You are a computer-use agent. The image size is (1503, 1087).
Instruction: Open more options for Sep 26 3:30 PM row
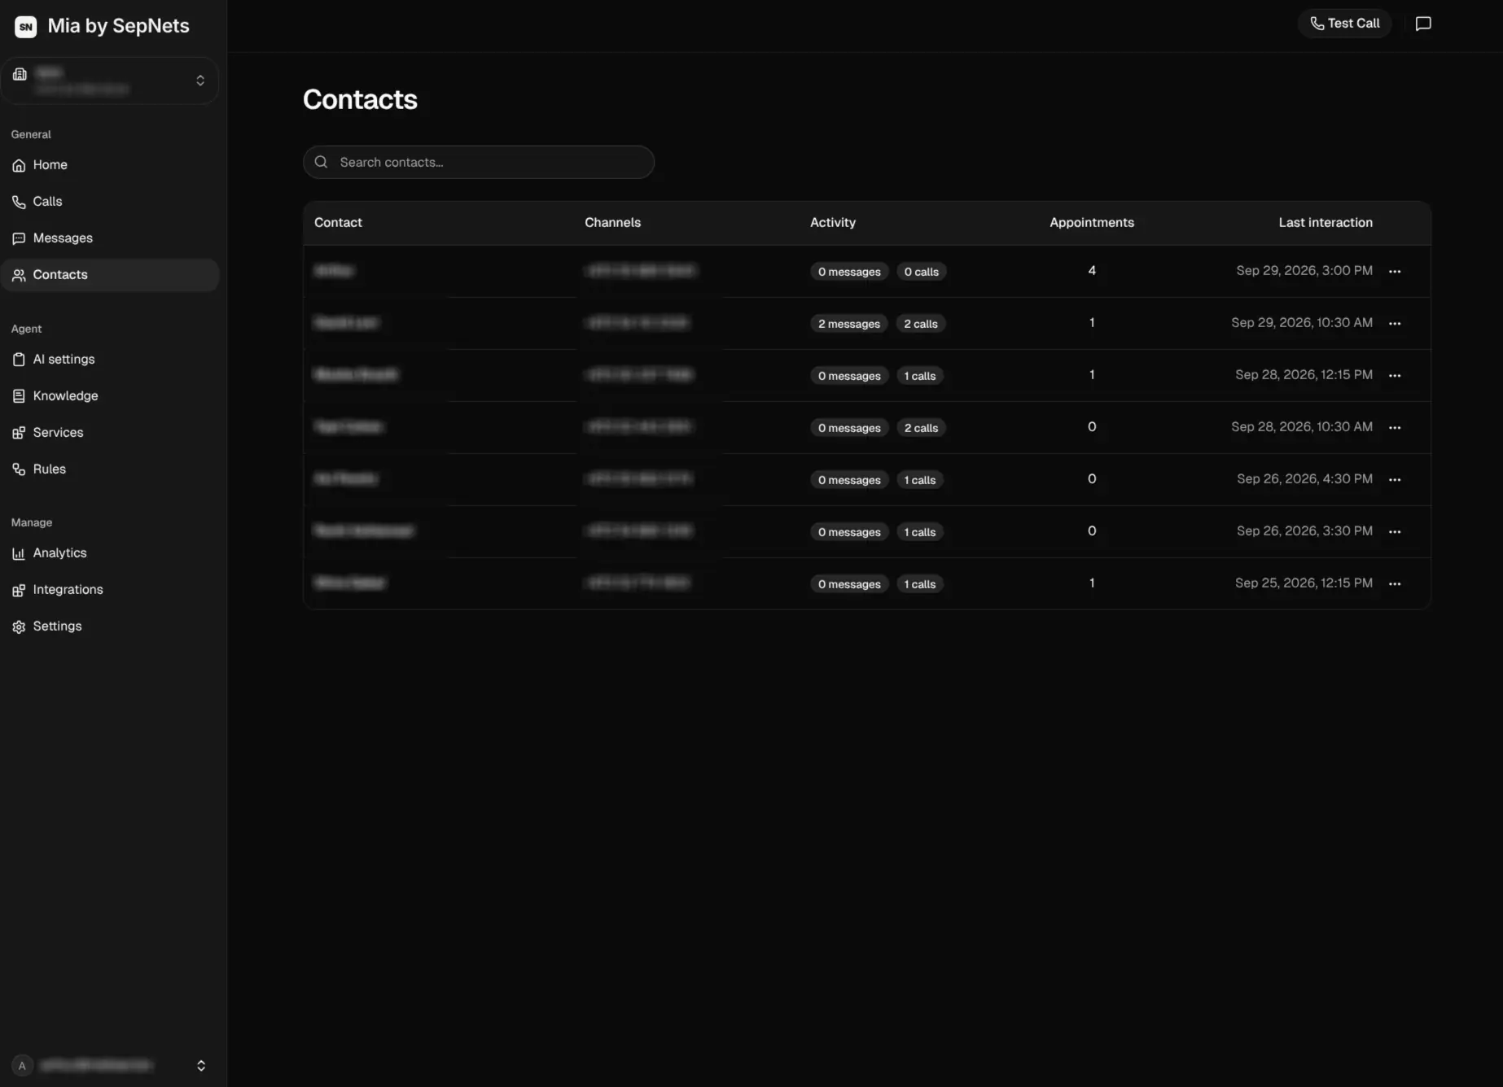[1395, 531]
